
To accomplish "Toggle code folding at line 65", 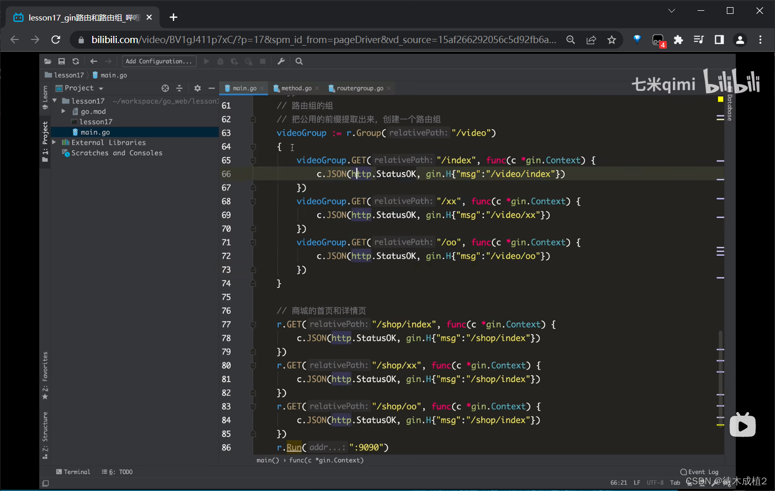I will point(253,160).
